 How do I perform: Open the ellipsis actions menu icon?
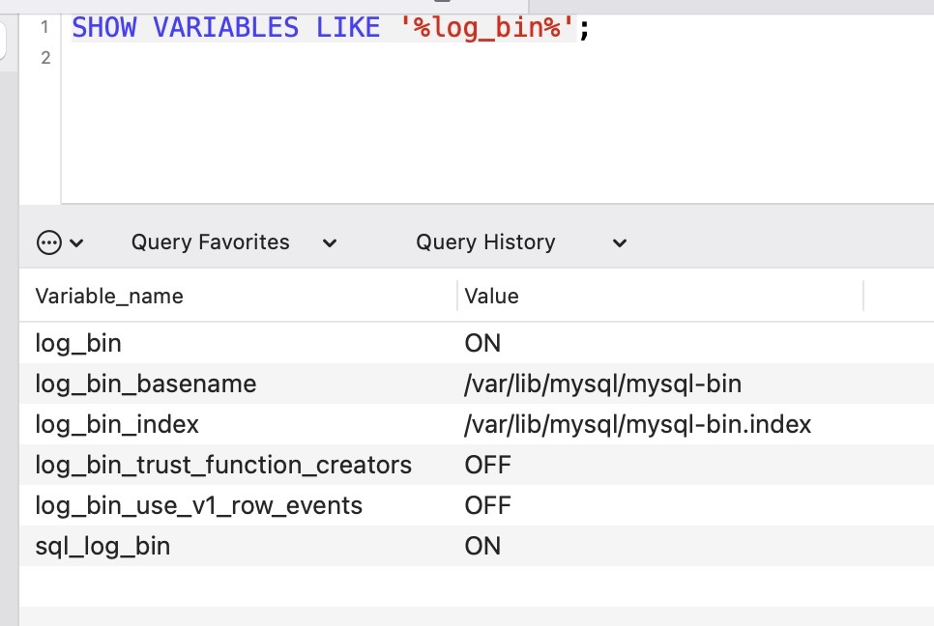pyautogui.click(x=49, y=242)
